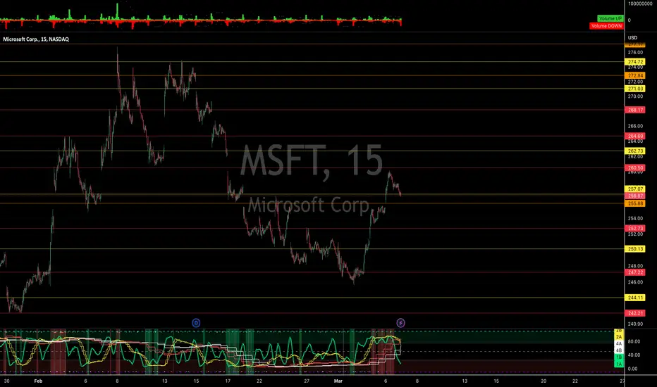Click the 4B oscillator label
The width and height of the screenshot is (657, 387).
[619, 350]
